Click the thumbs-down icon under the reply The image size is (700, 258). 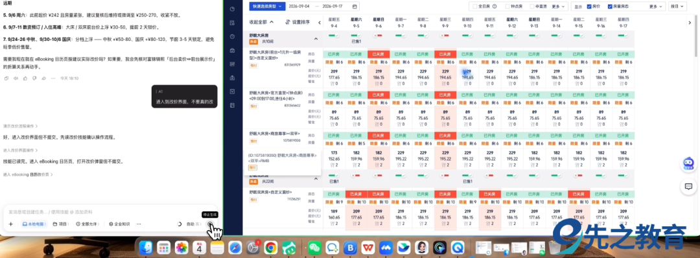[34, 78]
